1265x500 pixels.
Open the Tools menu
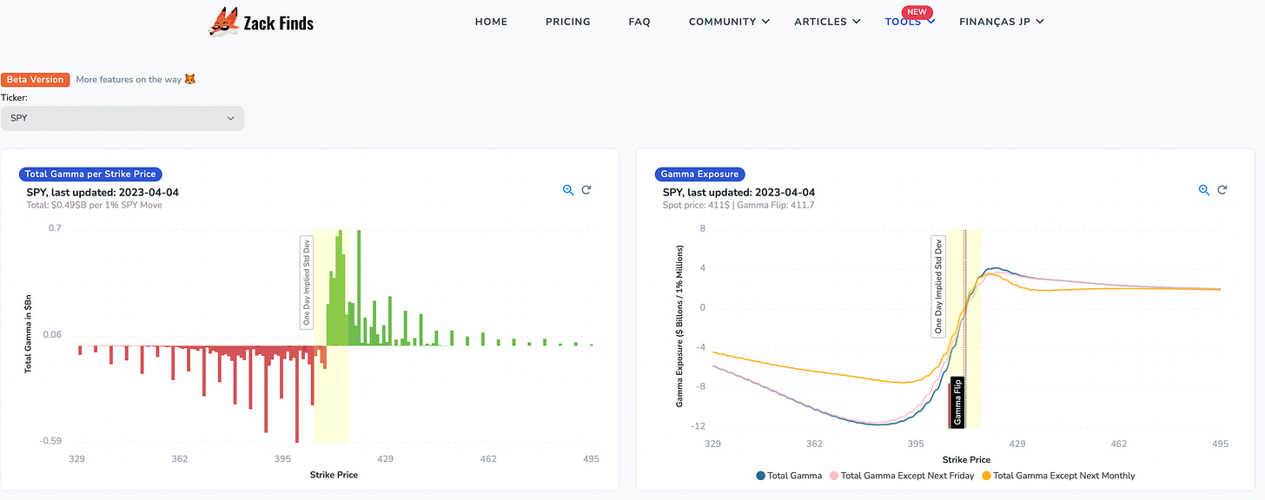(x=910, y=22)
